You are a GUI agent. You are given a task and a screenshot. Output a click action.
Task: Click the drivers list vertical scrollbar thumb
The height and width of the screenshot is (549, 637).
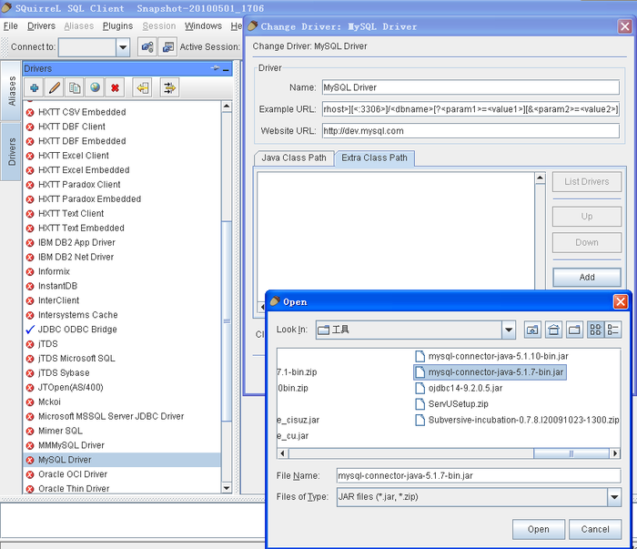pyautogui.click(x=227, y=321)
